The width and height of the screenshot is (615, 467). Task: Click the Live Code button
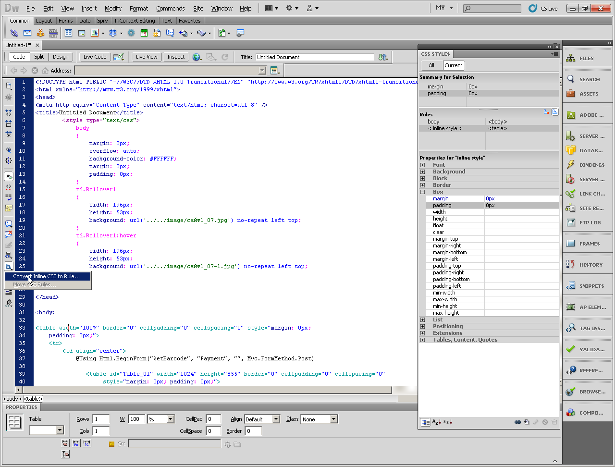(95, 57)
